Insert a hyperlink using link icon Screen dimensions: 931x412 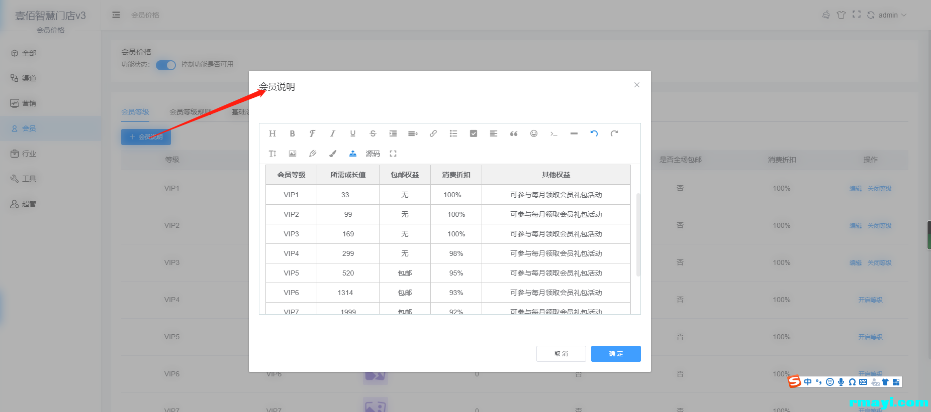433,133
